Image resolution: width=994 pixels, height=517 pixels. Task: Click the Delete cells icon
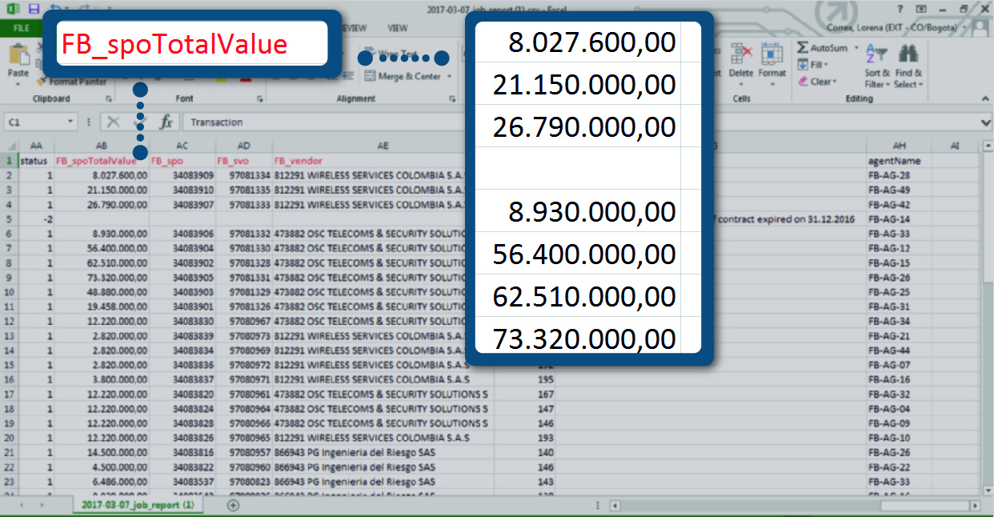(x=741, y=62)
